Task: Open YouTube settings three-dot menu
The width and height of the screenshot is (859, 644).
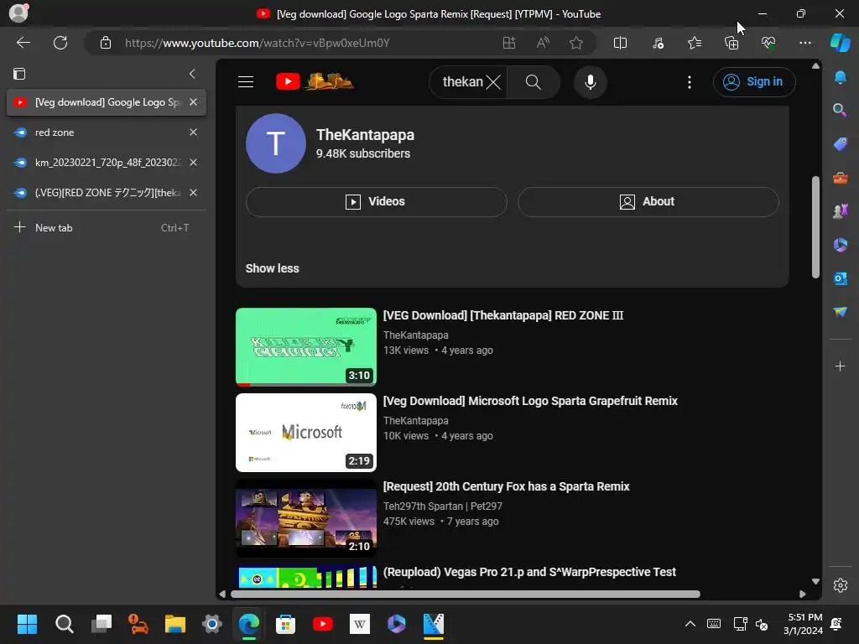Action: (690, 82)
